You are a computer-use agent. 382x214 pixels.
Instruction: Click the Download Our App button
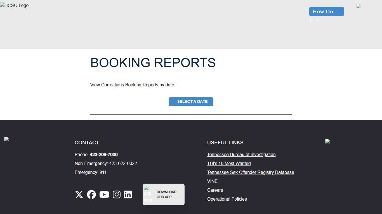pyautogui.click(x=166, y=194)
